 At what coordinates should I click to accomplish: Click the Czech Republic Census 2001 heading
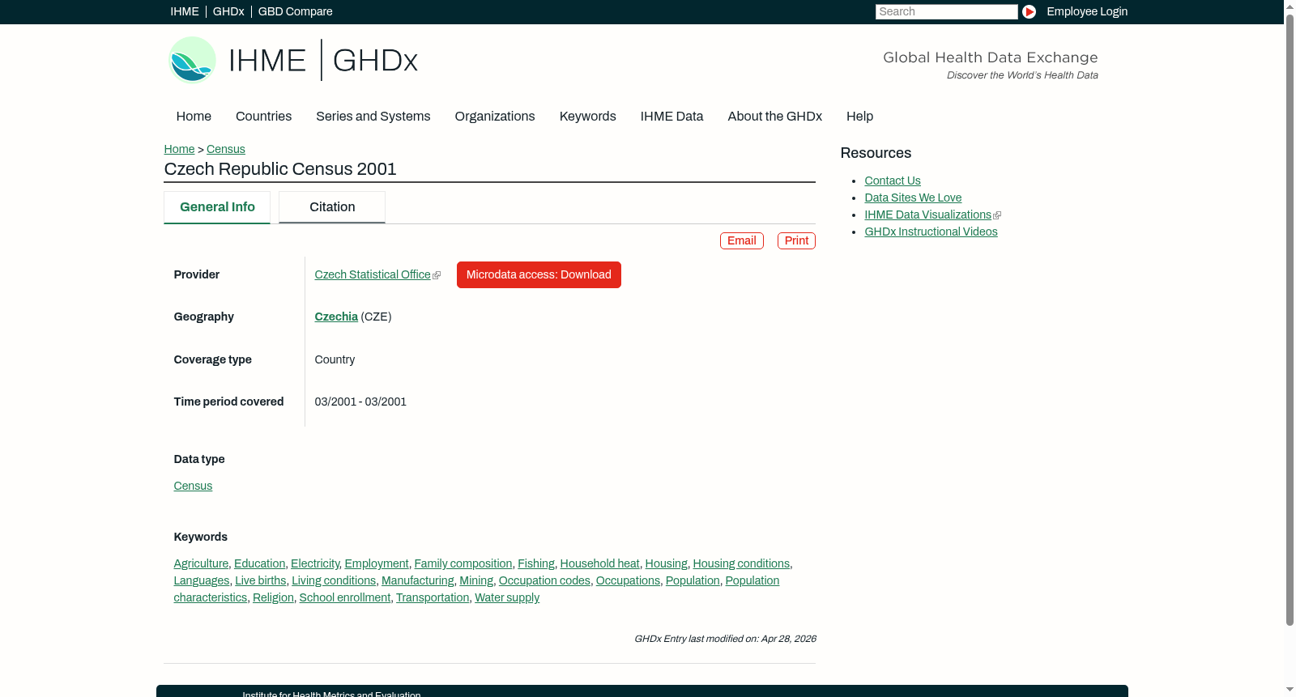tap(280, 169)
